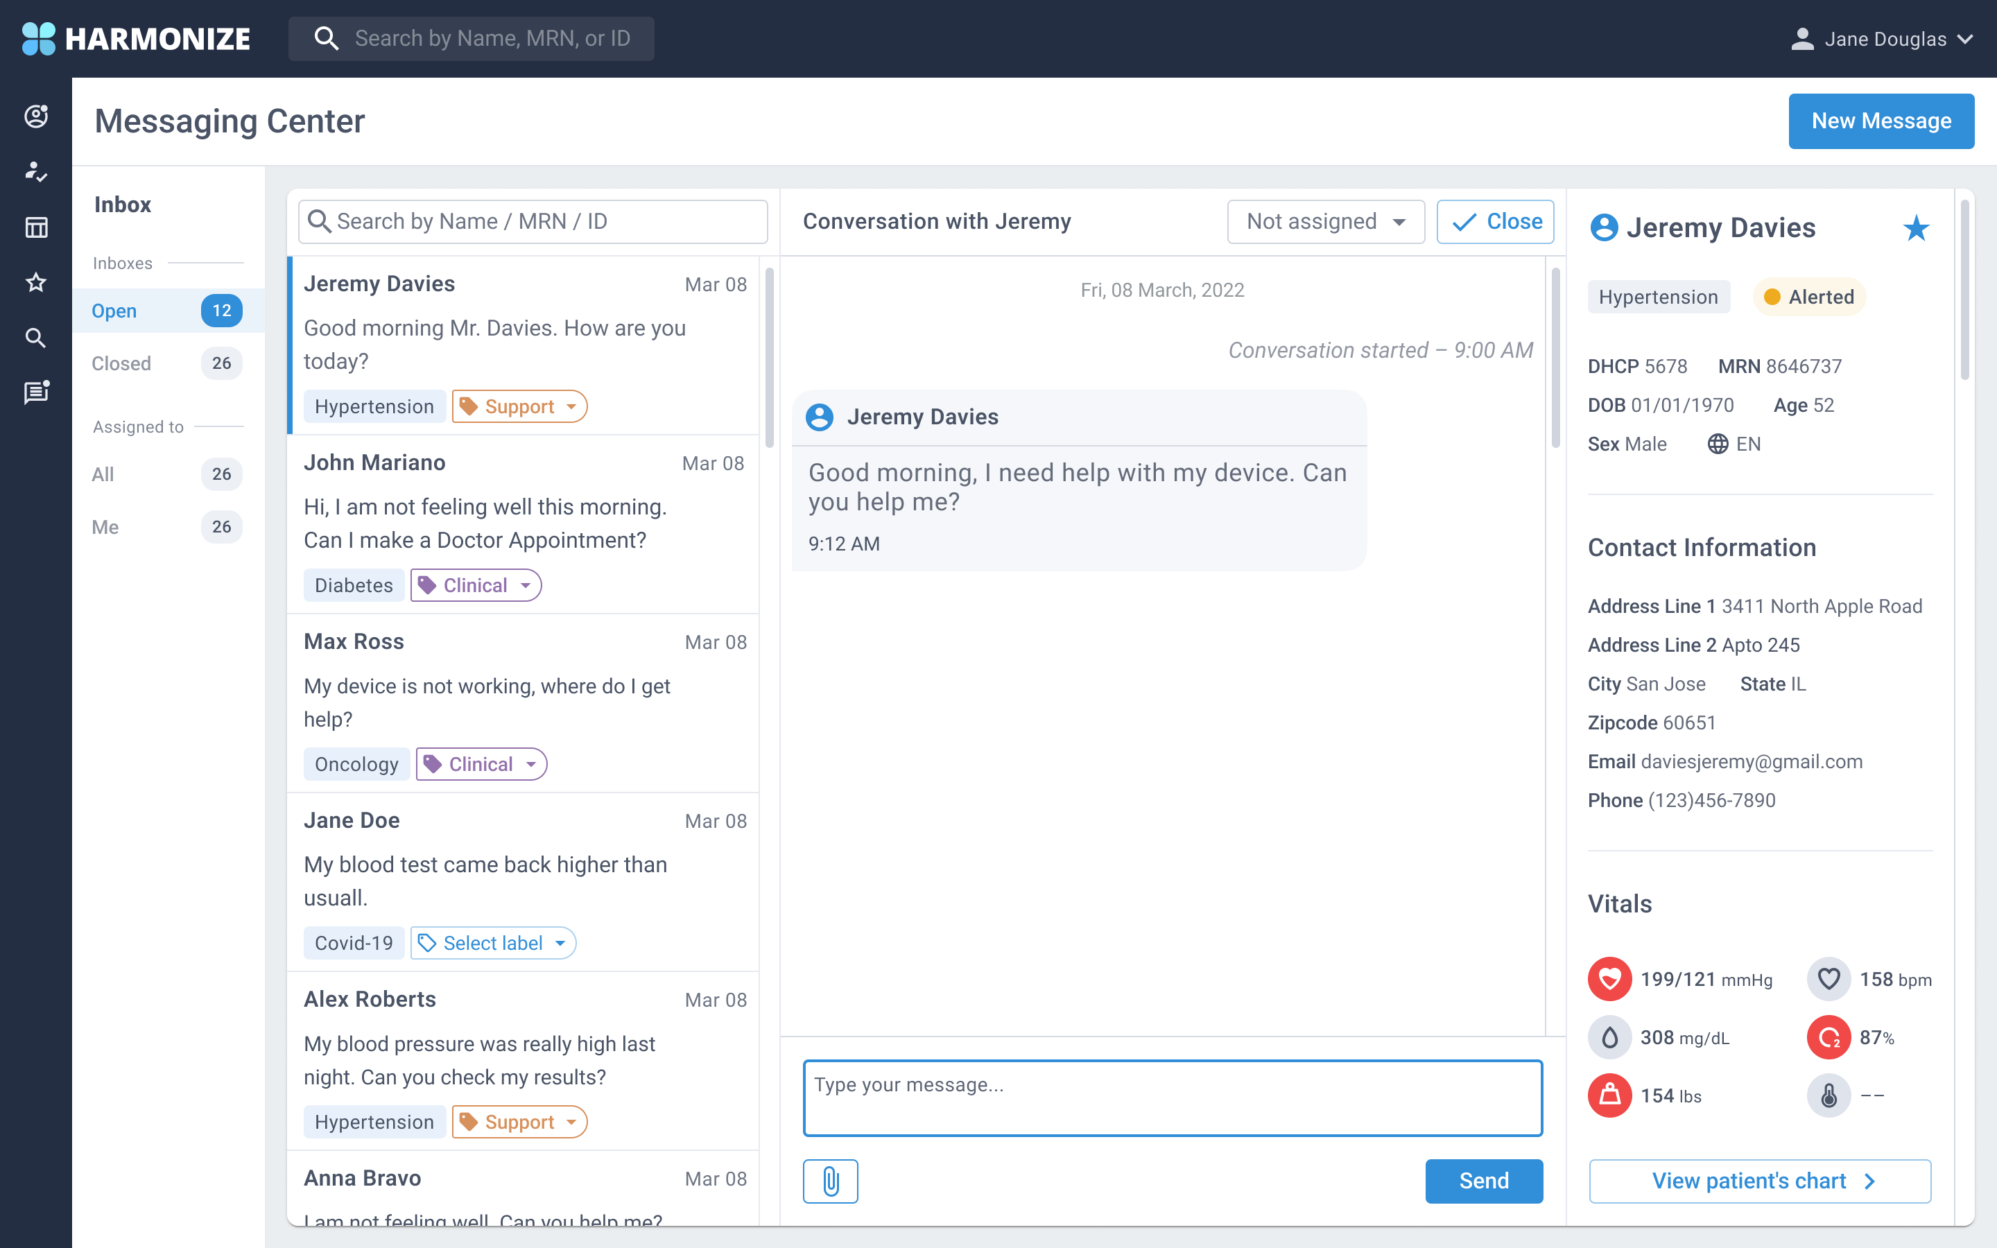The height and width of the screenshot is (1248, 1997).
Task: Click the paperclip attachment button
Action: pyautogui.click(x=830, y=1180)
